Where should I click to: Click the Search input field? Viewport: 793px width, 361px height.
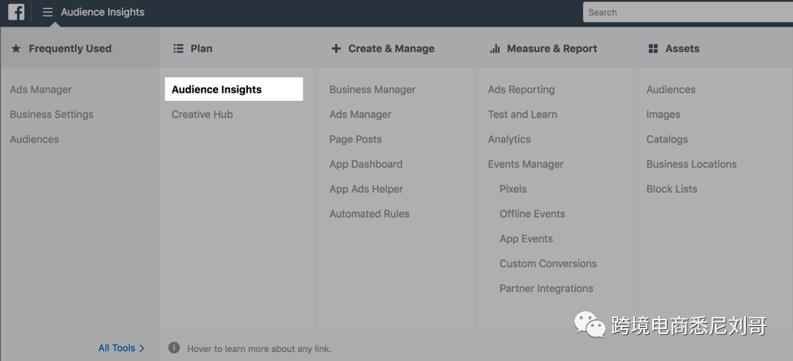pyautogui.click(x=687, y=12)
